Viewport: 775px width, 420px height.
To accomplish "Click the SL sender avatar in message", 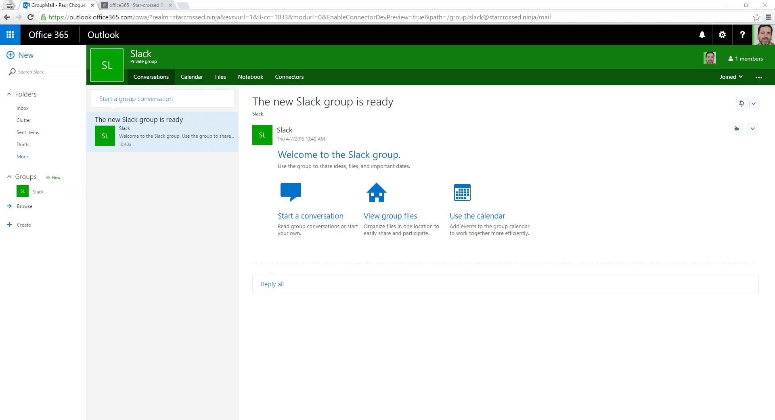I will click(x=262, y=135).
